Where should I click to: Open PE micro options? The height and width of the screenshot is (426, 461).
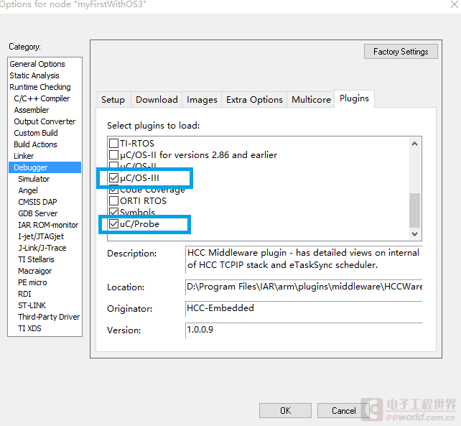[x=32, y=282]
